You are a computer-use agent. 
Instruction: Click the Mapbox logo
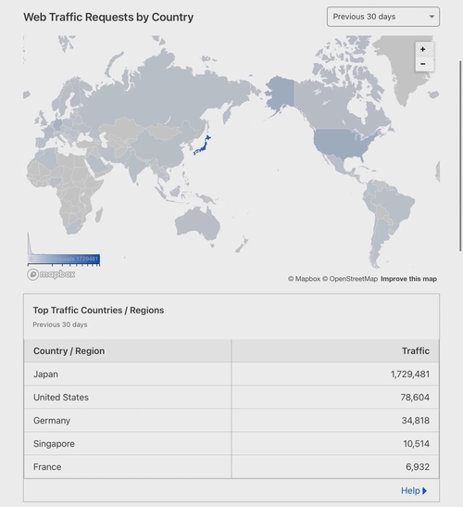coord(51,274)
